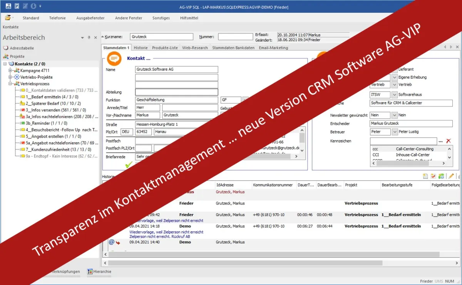Click red 5a_Angebot nachtelefonieren ticket icon

23,143
